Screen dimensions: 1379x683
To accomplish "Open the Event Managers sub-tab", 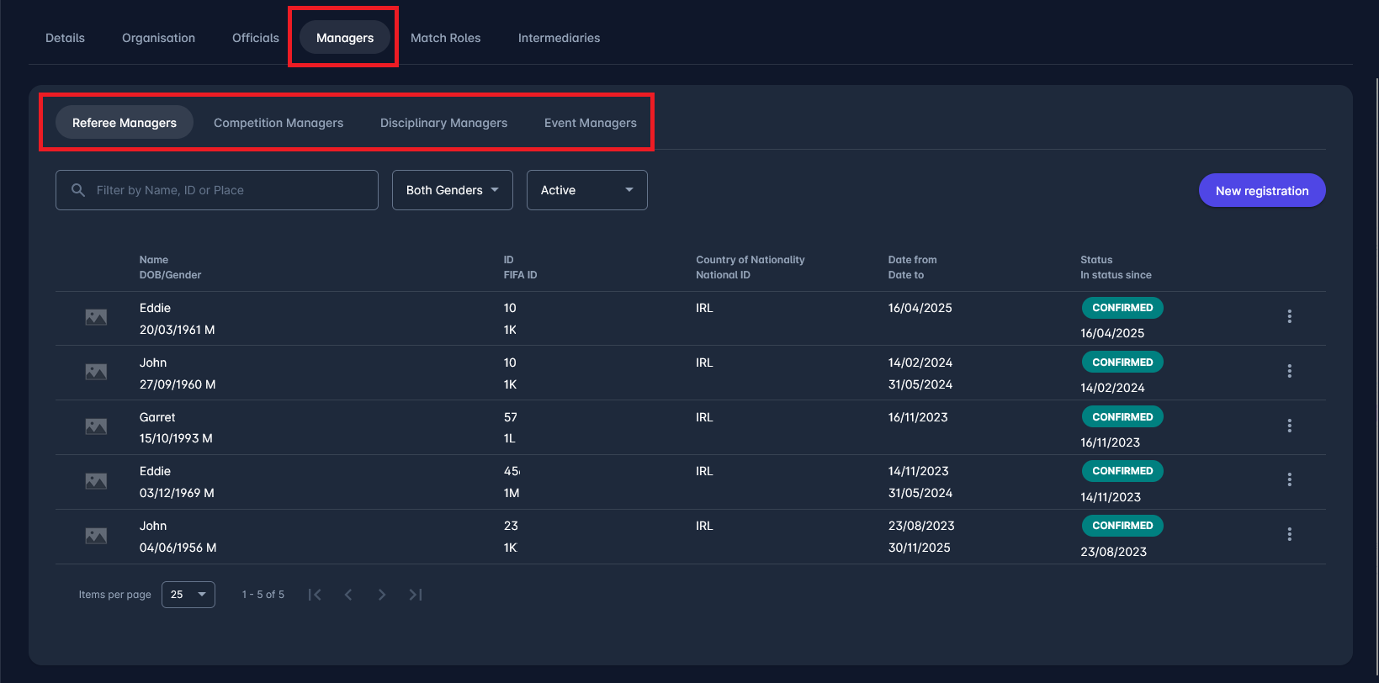I will point(590,123).
